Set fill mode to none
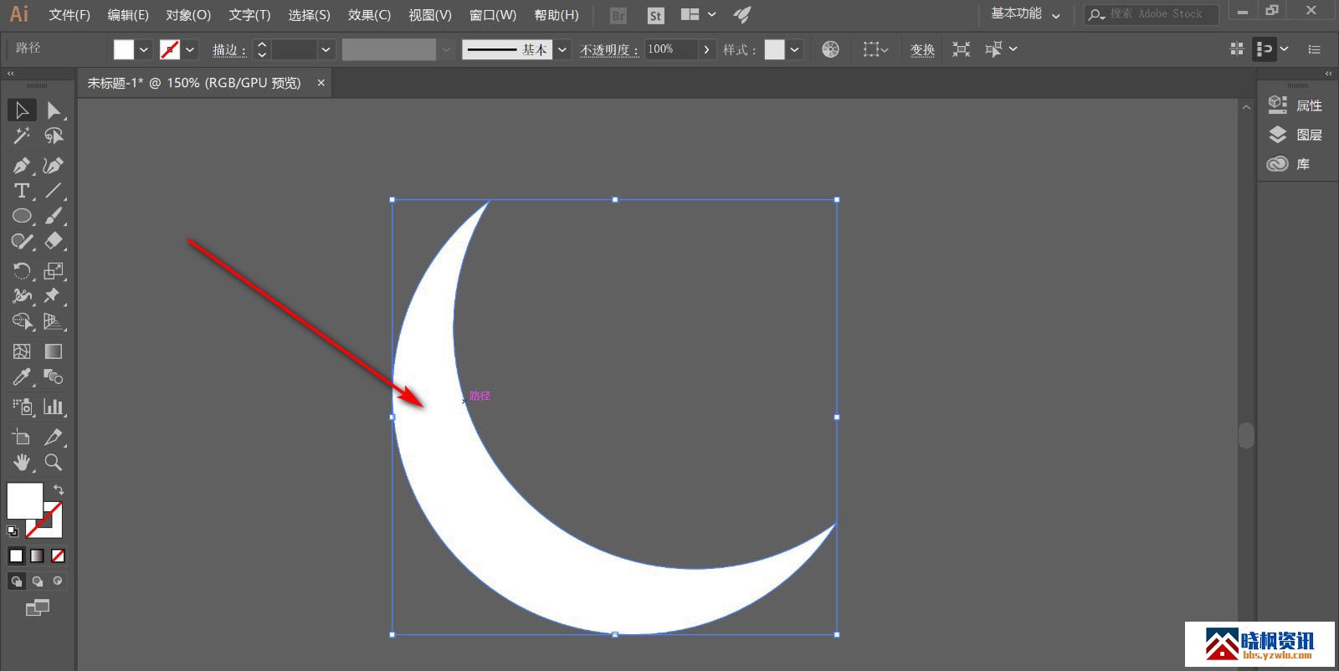 tap(58, 556)
